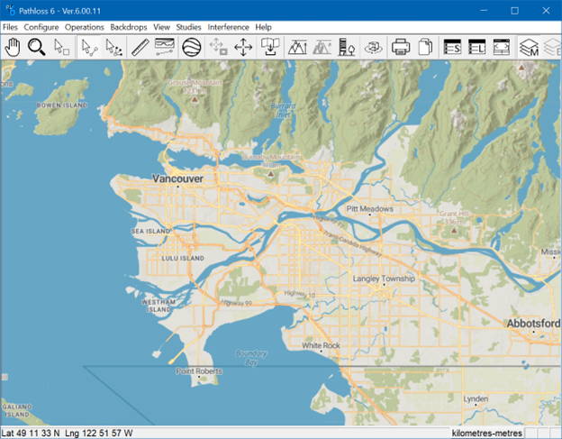Viewport: 562px width, 439px height.
Task: Select the four-way move arrows tool
Action: coord(243,47)
